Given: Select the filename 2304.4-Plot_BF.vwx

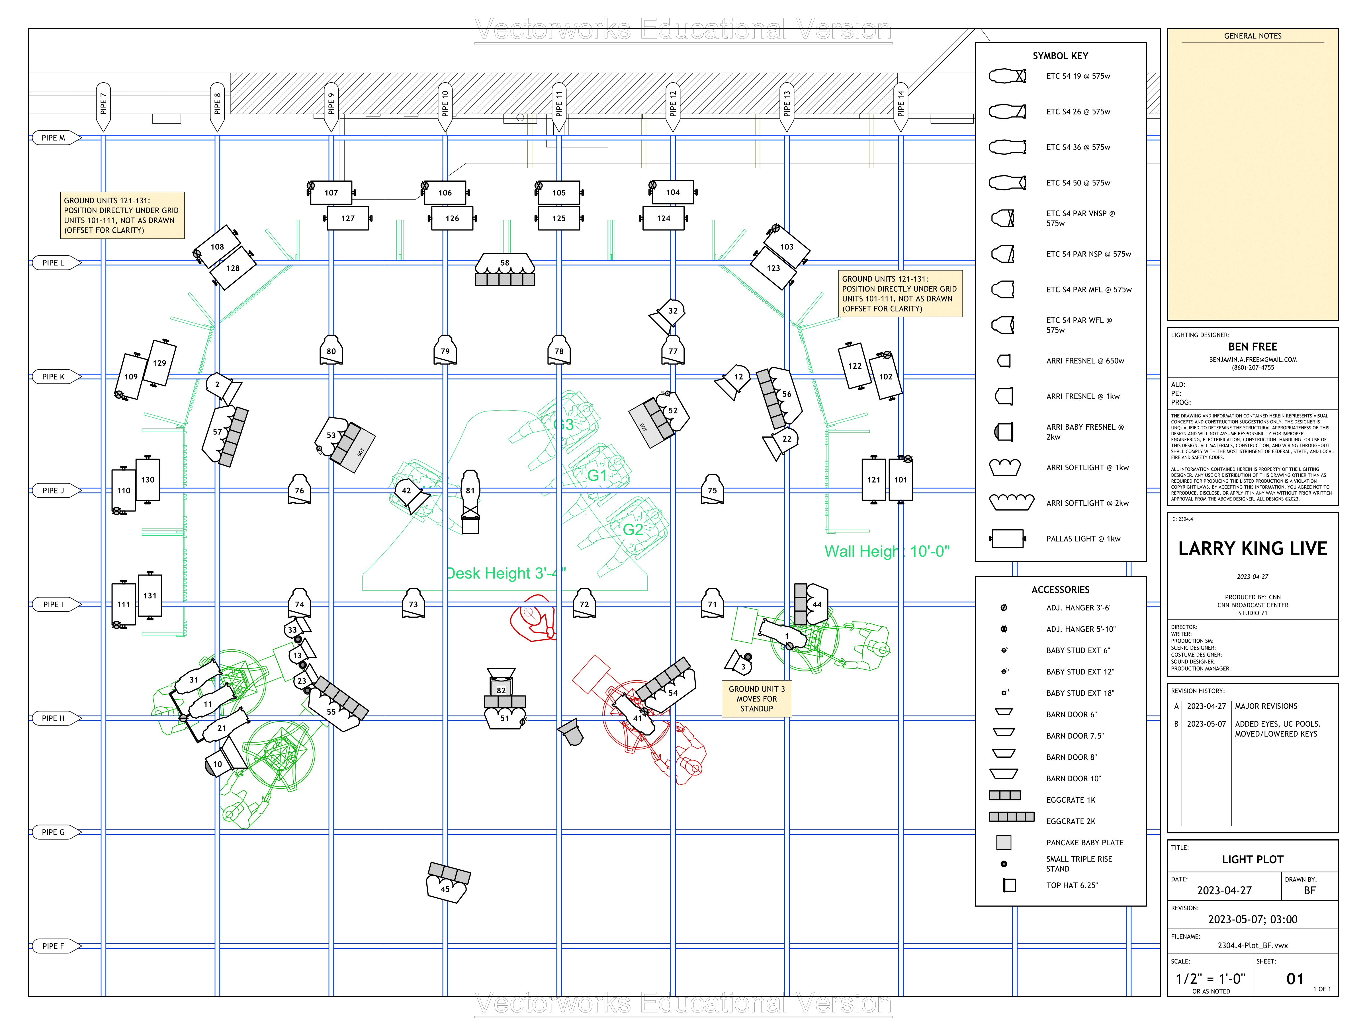Looking at the screenshot, I should pyautogui.click(x=1253, y=945).
